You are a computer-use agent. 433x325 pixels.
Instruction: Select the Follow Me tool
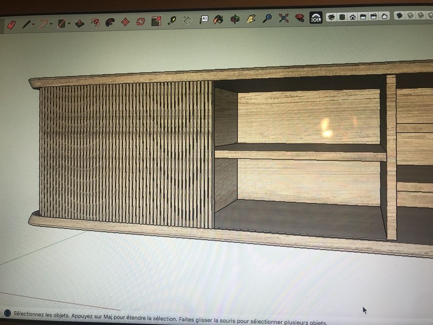110,22
